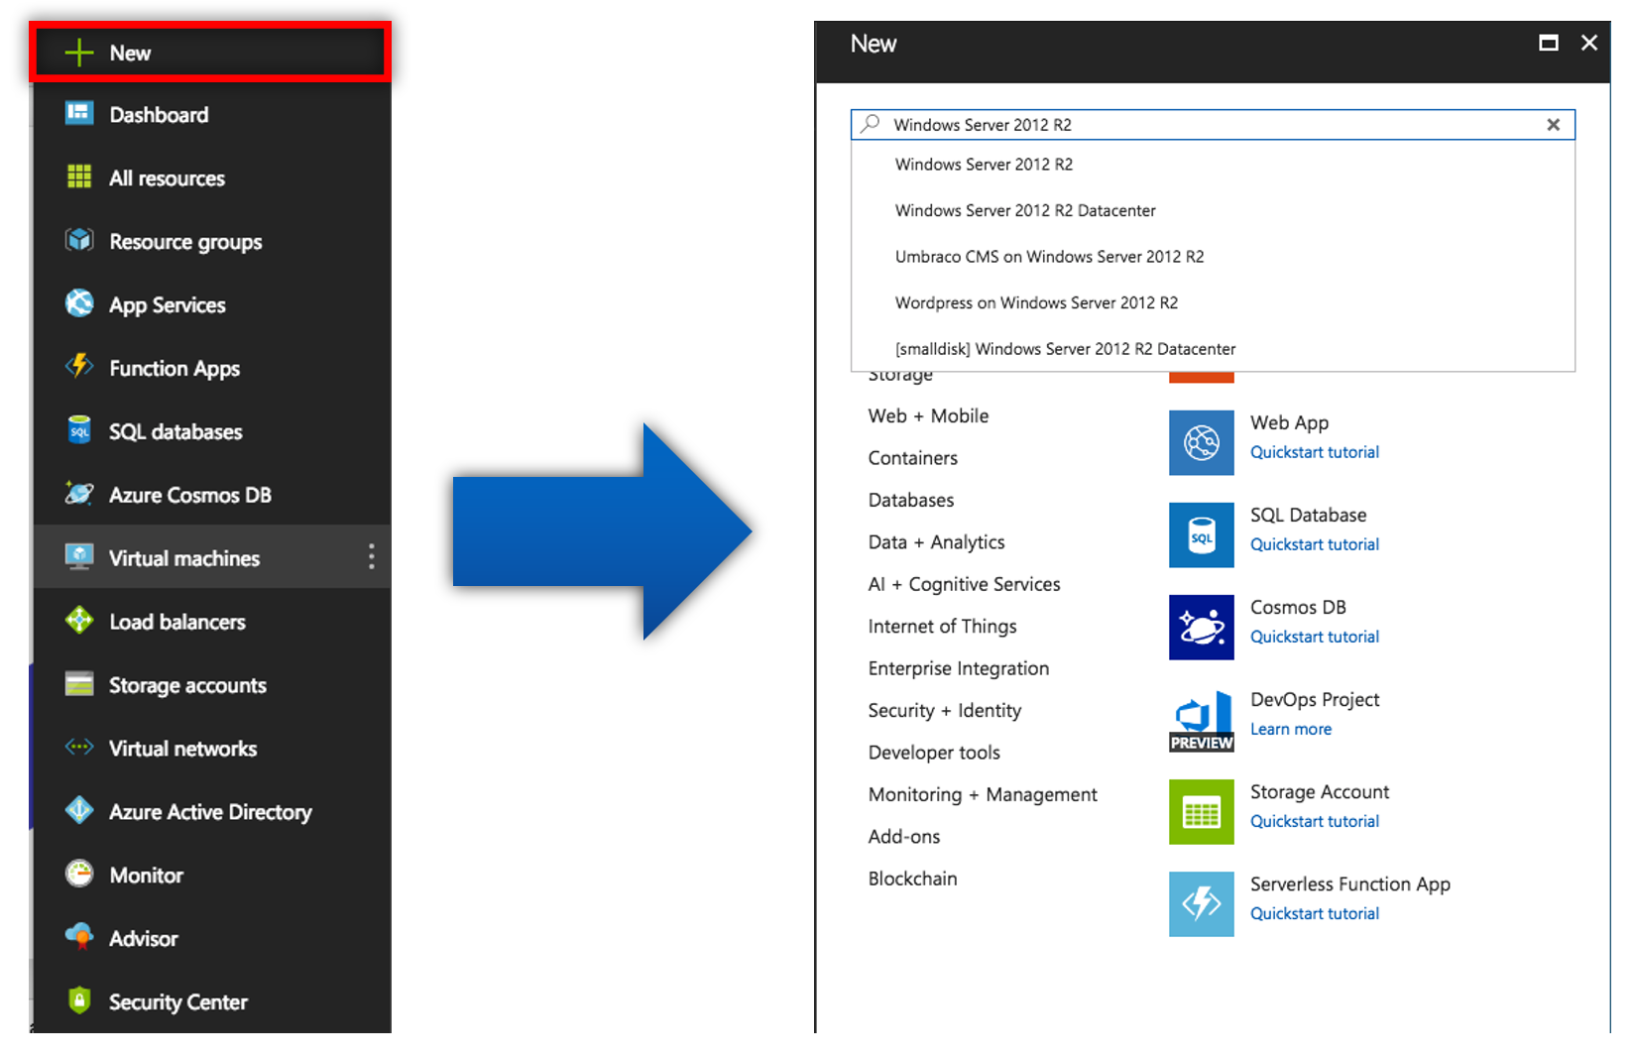
Task: Click inside the marketplace search field
Action: (x=1213, y=125)
